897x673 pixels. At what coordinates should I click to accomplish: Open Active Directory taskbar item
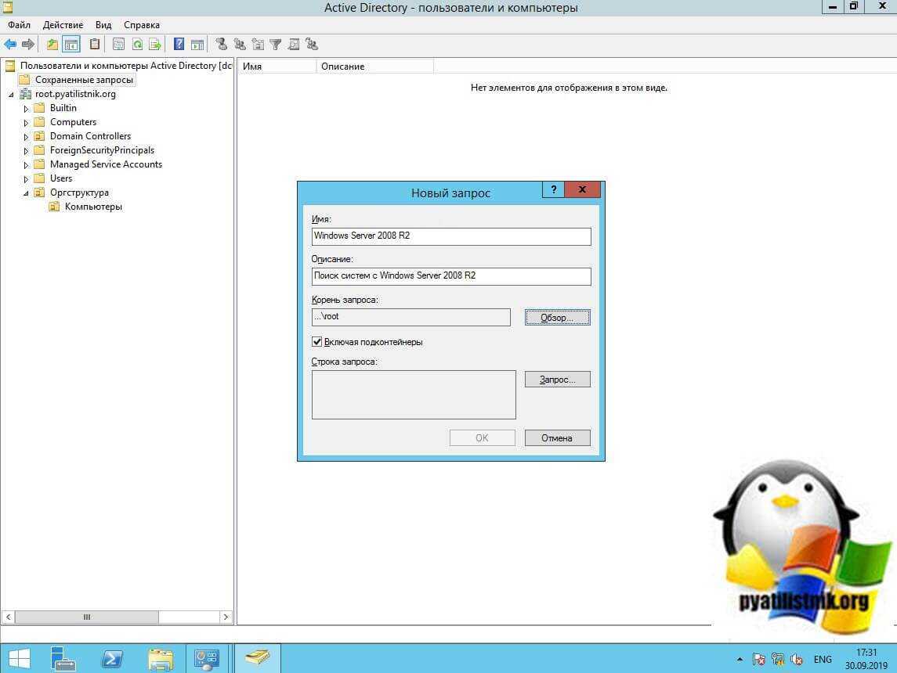tap(258, 659)
